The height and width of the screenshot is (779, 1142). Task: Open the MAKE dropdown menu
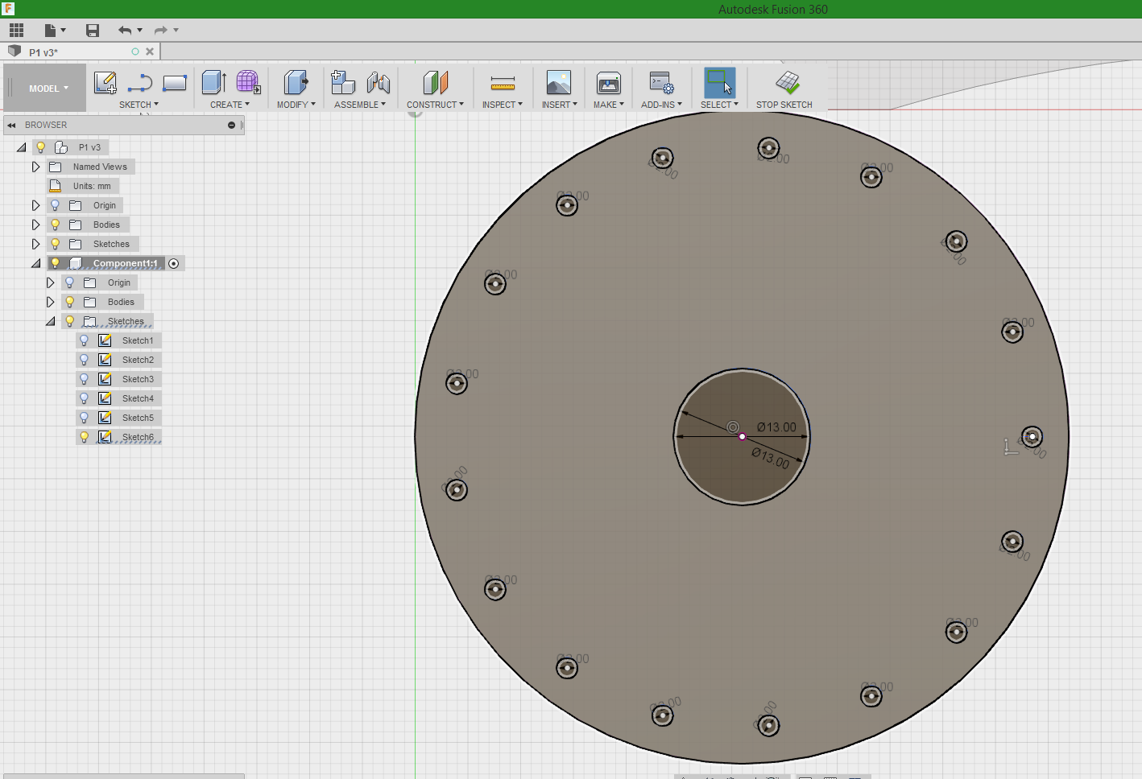click(609, 105)
